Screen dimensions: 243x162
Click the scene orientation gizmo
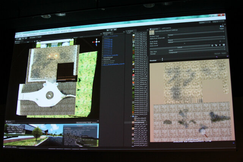[x=96, y=43]
